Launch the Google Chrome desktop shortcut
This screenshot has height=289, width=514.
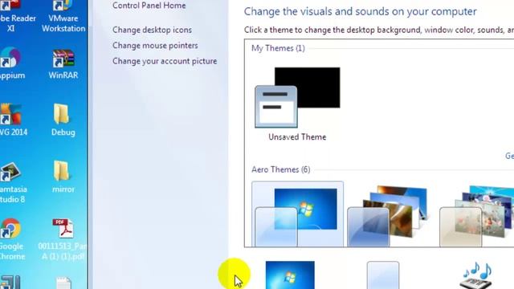[x=12, y=239]
